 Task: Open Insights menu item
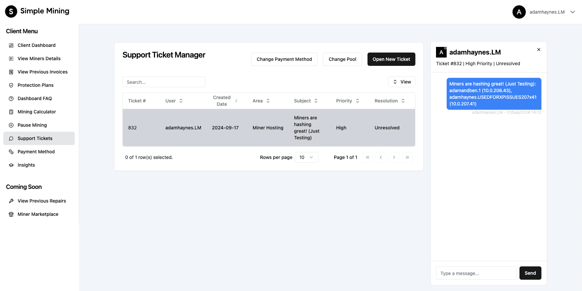coord(39,165)
